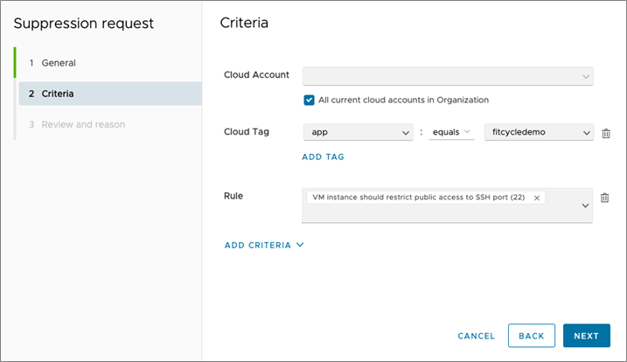The image size is (627, 362).
Task: Proceed with the NEXT button
Action: coord(587,336)
